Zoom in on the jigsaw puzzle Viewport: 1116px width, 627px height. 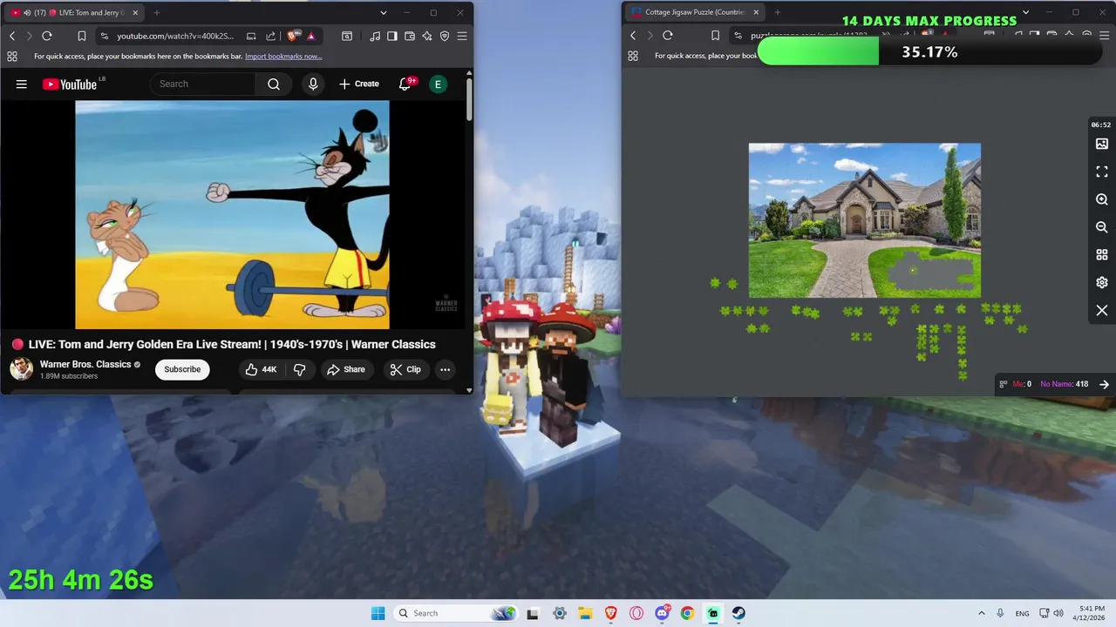[x=1102, y=199]
